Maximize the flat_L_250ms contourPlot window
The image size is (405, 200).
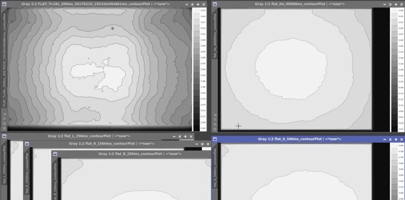tap(185, 136)
